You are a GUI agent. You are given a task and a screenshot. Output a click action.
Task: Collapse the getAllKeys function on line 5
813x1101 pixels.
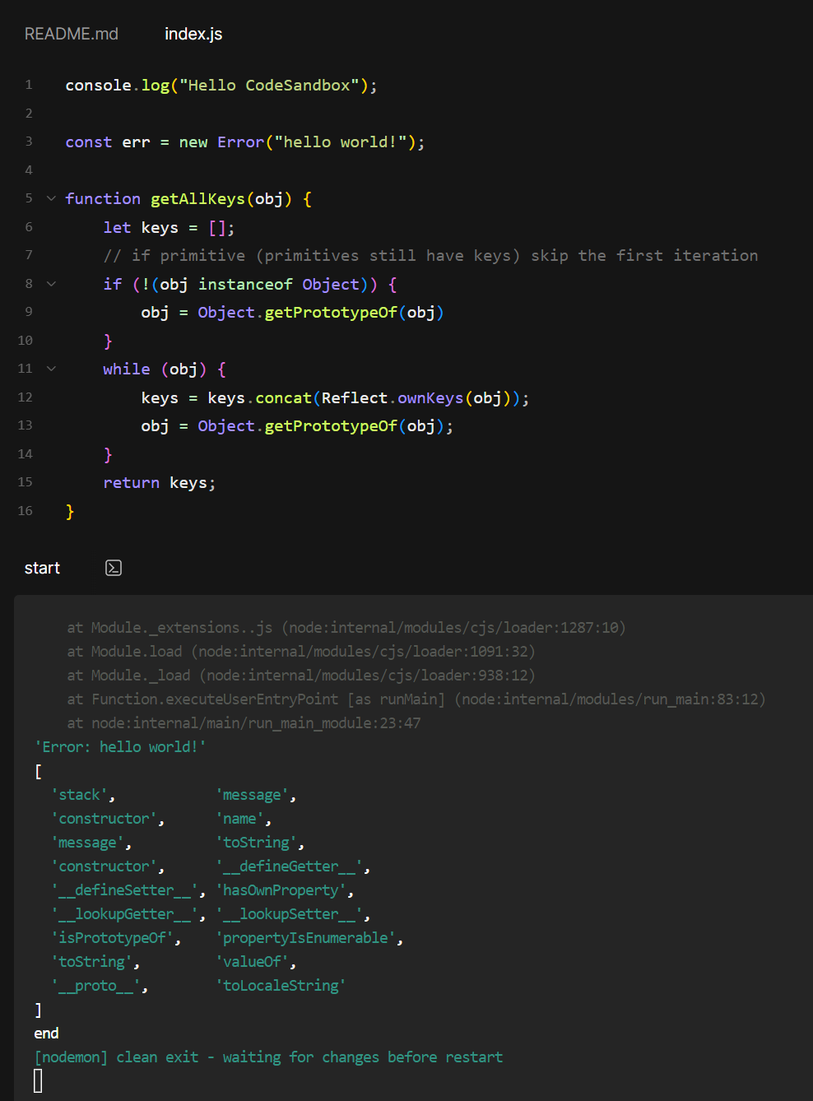coord(51,198)
